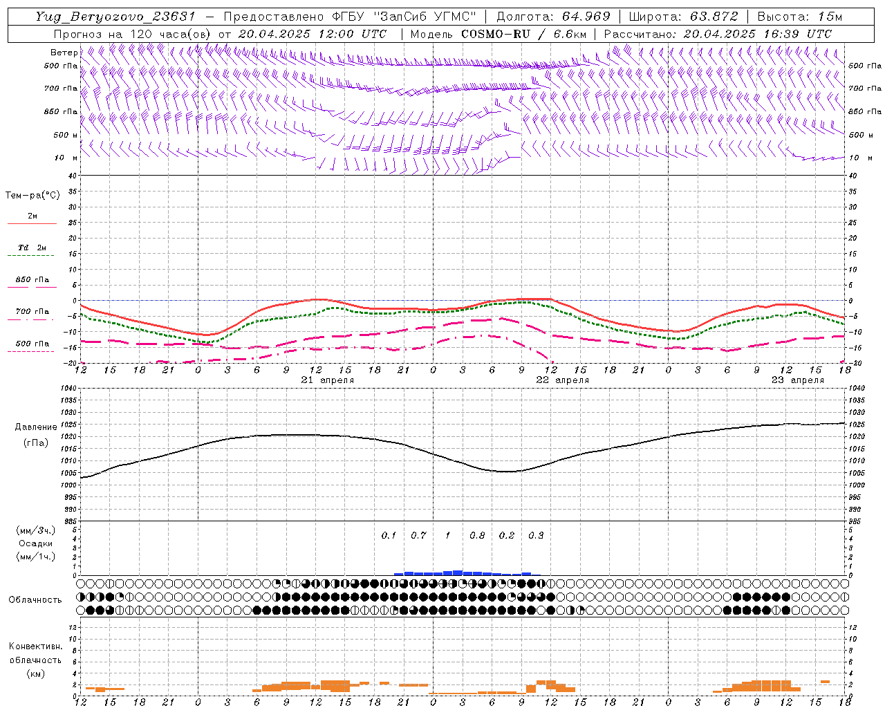Viewport: 885px width, 708px height.
Task: Select the Тем-ра(°C) panel label
Action: [x=32, y=196]
